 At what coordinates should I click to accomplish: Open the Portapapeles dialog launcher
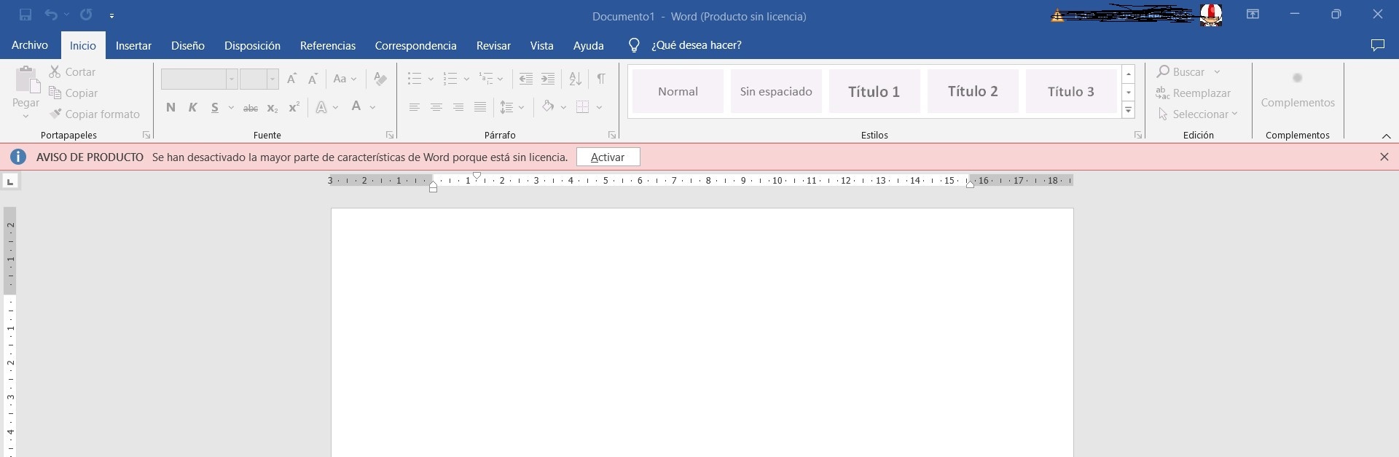click(146, 135)
